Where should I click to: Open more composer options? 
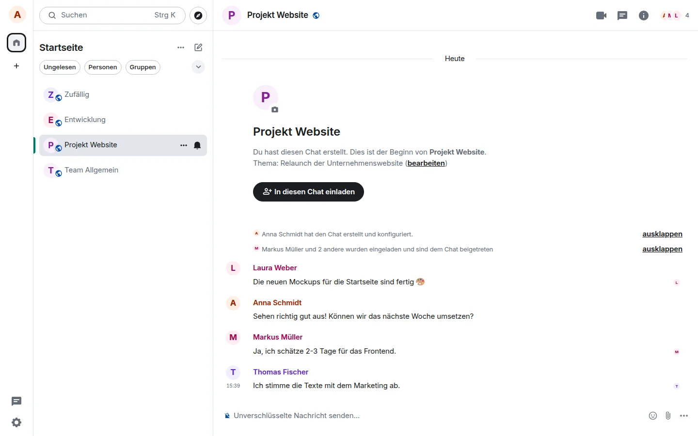pyautogui.click(x=684, y=416)
